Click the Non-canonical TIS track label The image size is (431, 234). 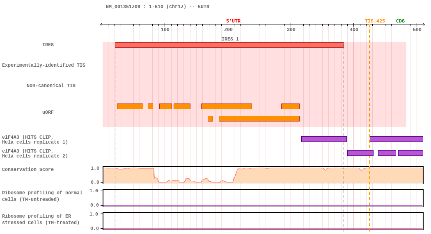(x=51, y=86)
